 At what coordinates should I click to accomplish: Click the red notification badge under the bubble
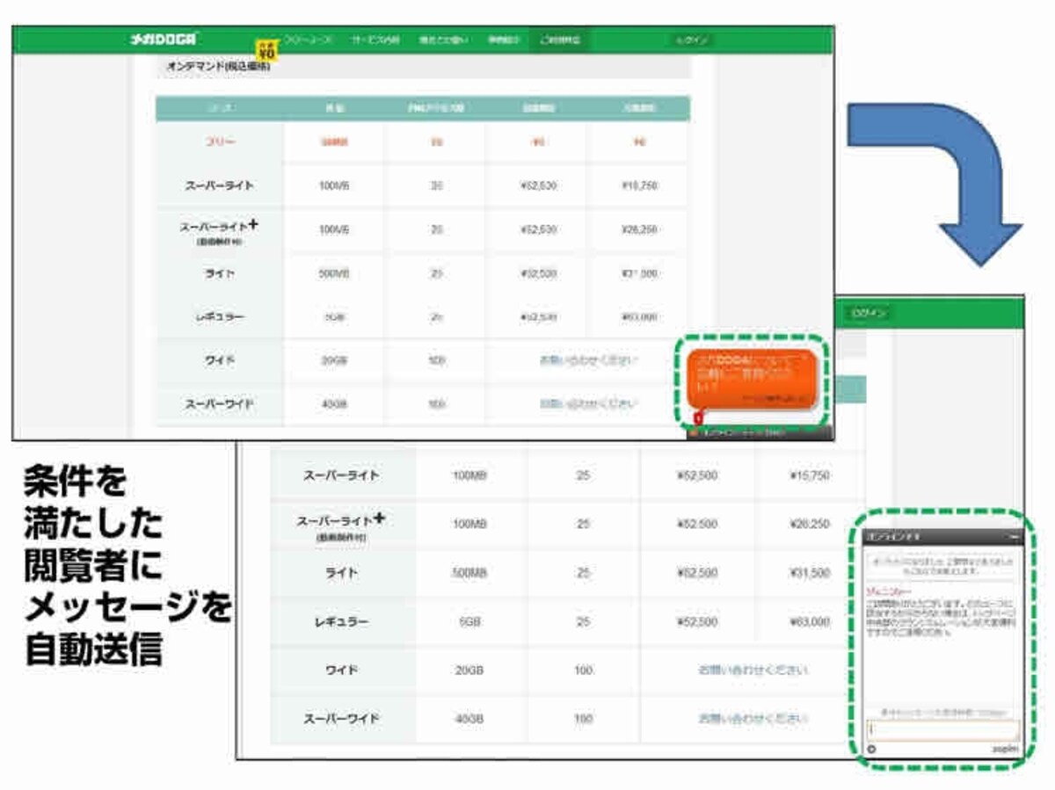point(698,418)
